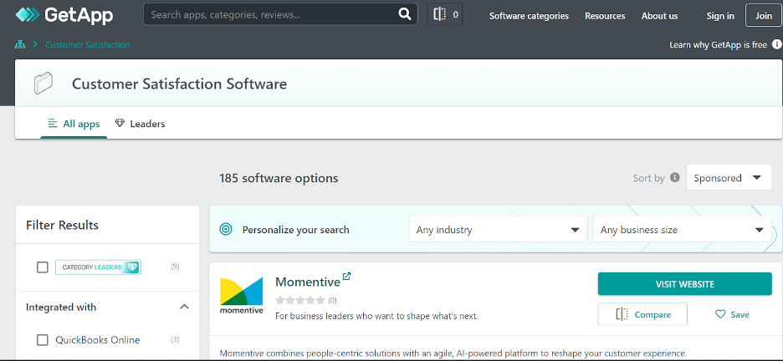Image resolution: width=783 pixels, height=361 pixels.
Task: Click the Personalize your search target icon
Action: [x=226, y=229]
